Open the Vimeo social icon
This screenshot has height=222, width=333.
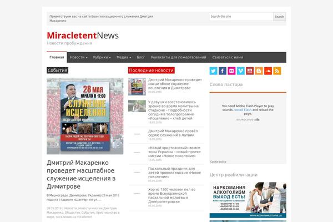tap(241, 71)
